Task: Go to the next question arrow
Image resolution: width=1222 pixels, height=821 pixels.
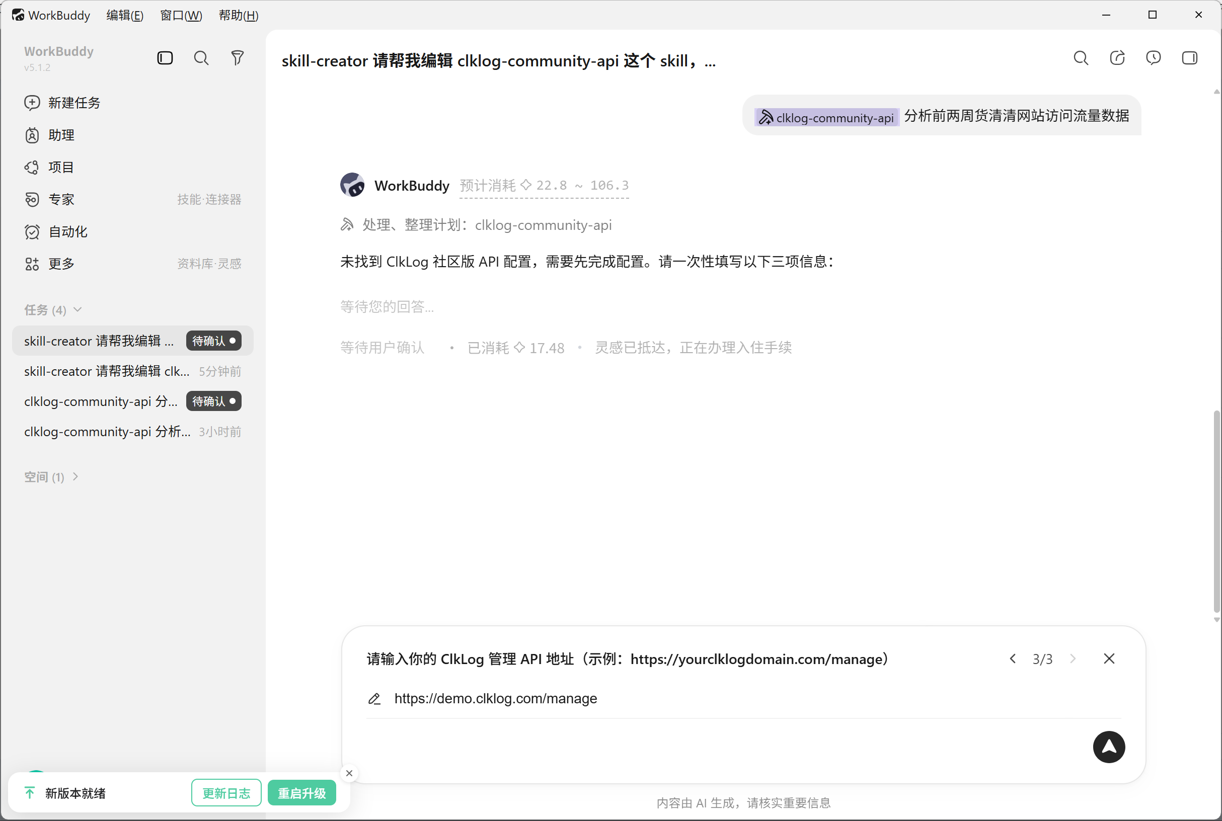Action: pos(1073,659)
